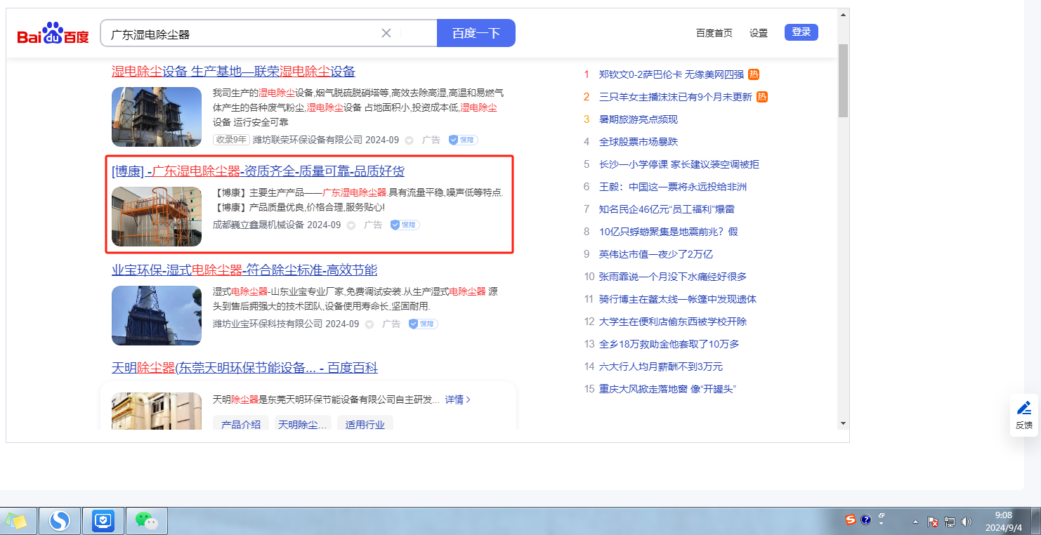1041x535 pixels.
Task: Open the [博康]-广东湿电除尘器 result title
Action: (258, 171)
